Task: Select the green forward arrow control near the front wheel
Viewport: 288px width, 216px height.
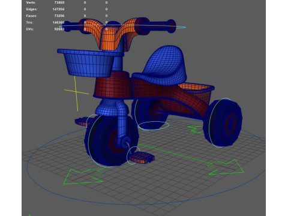Action: click(x=83, y=177)
